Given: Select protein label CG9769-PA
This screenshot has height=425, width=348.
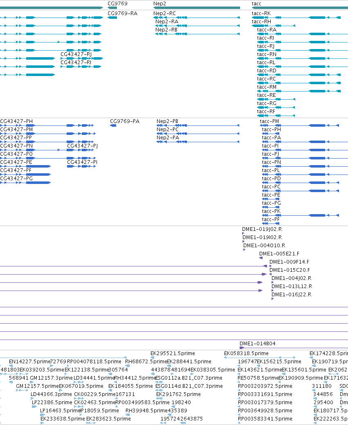Looking at the screenshot, I should [125, 121].
